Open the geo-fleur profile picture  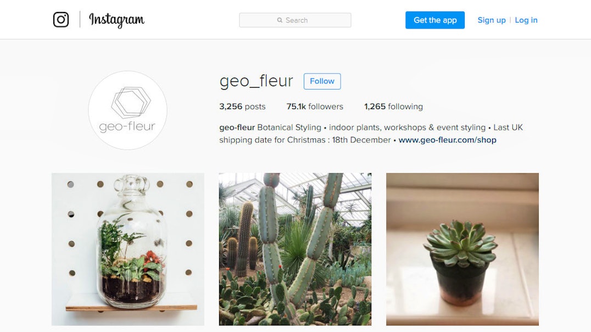(x=127, y=110)
